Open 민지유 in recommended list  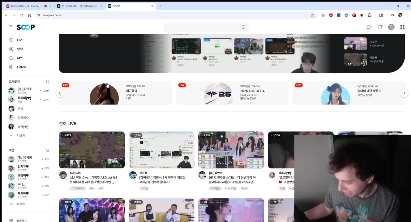[28, 168]
